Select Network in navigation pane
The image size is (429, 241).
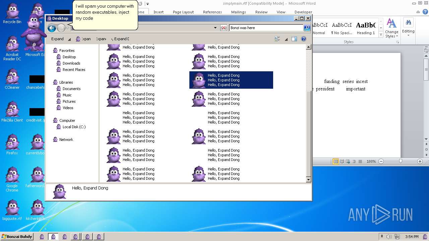(x=63, y=140)
